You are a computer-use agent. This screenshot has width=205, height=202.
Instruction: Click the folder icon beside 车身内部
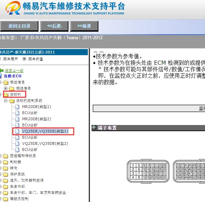(x=5, y=187)
